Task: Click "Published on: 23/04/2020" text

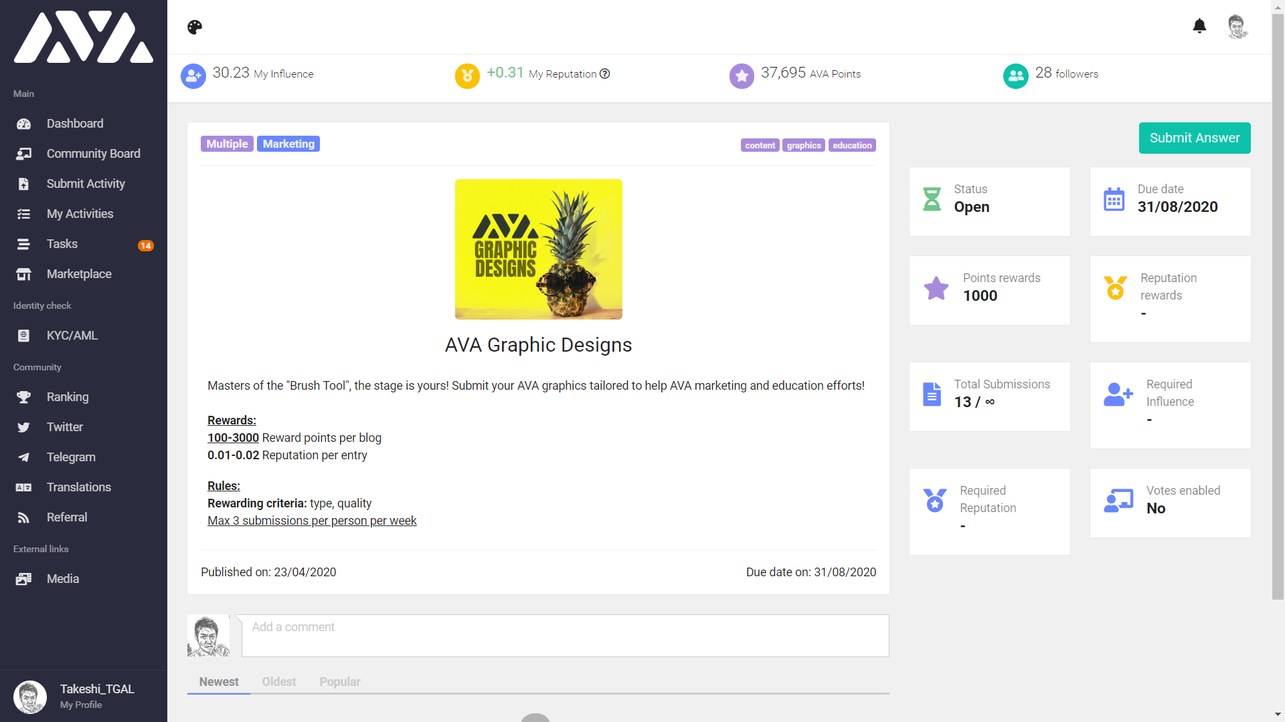Action: click(268, 572)
